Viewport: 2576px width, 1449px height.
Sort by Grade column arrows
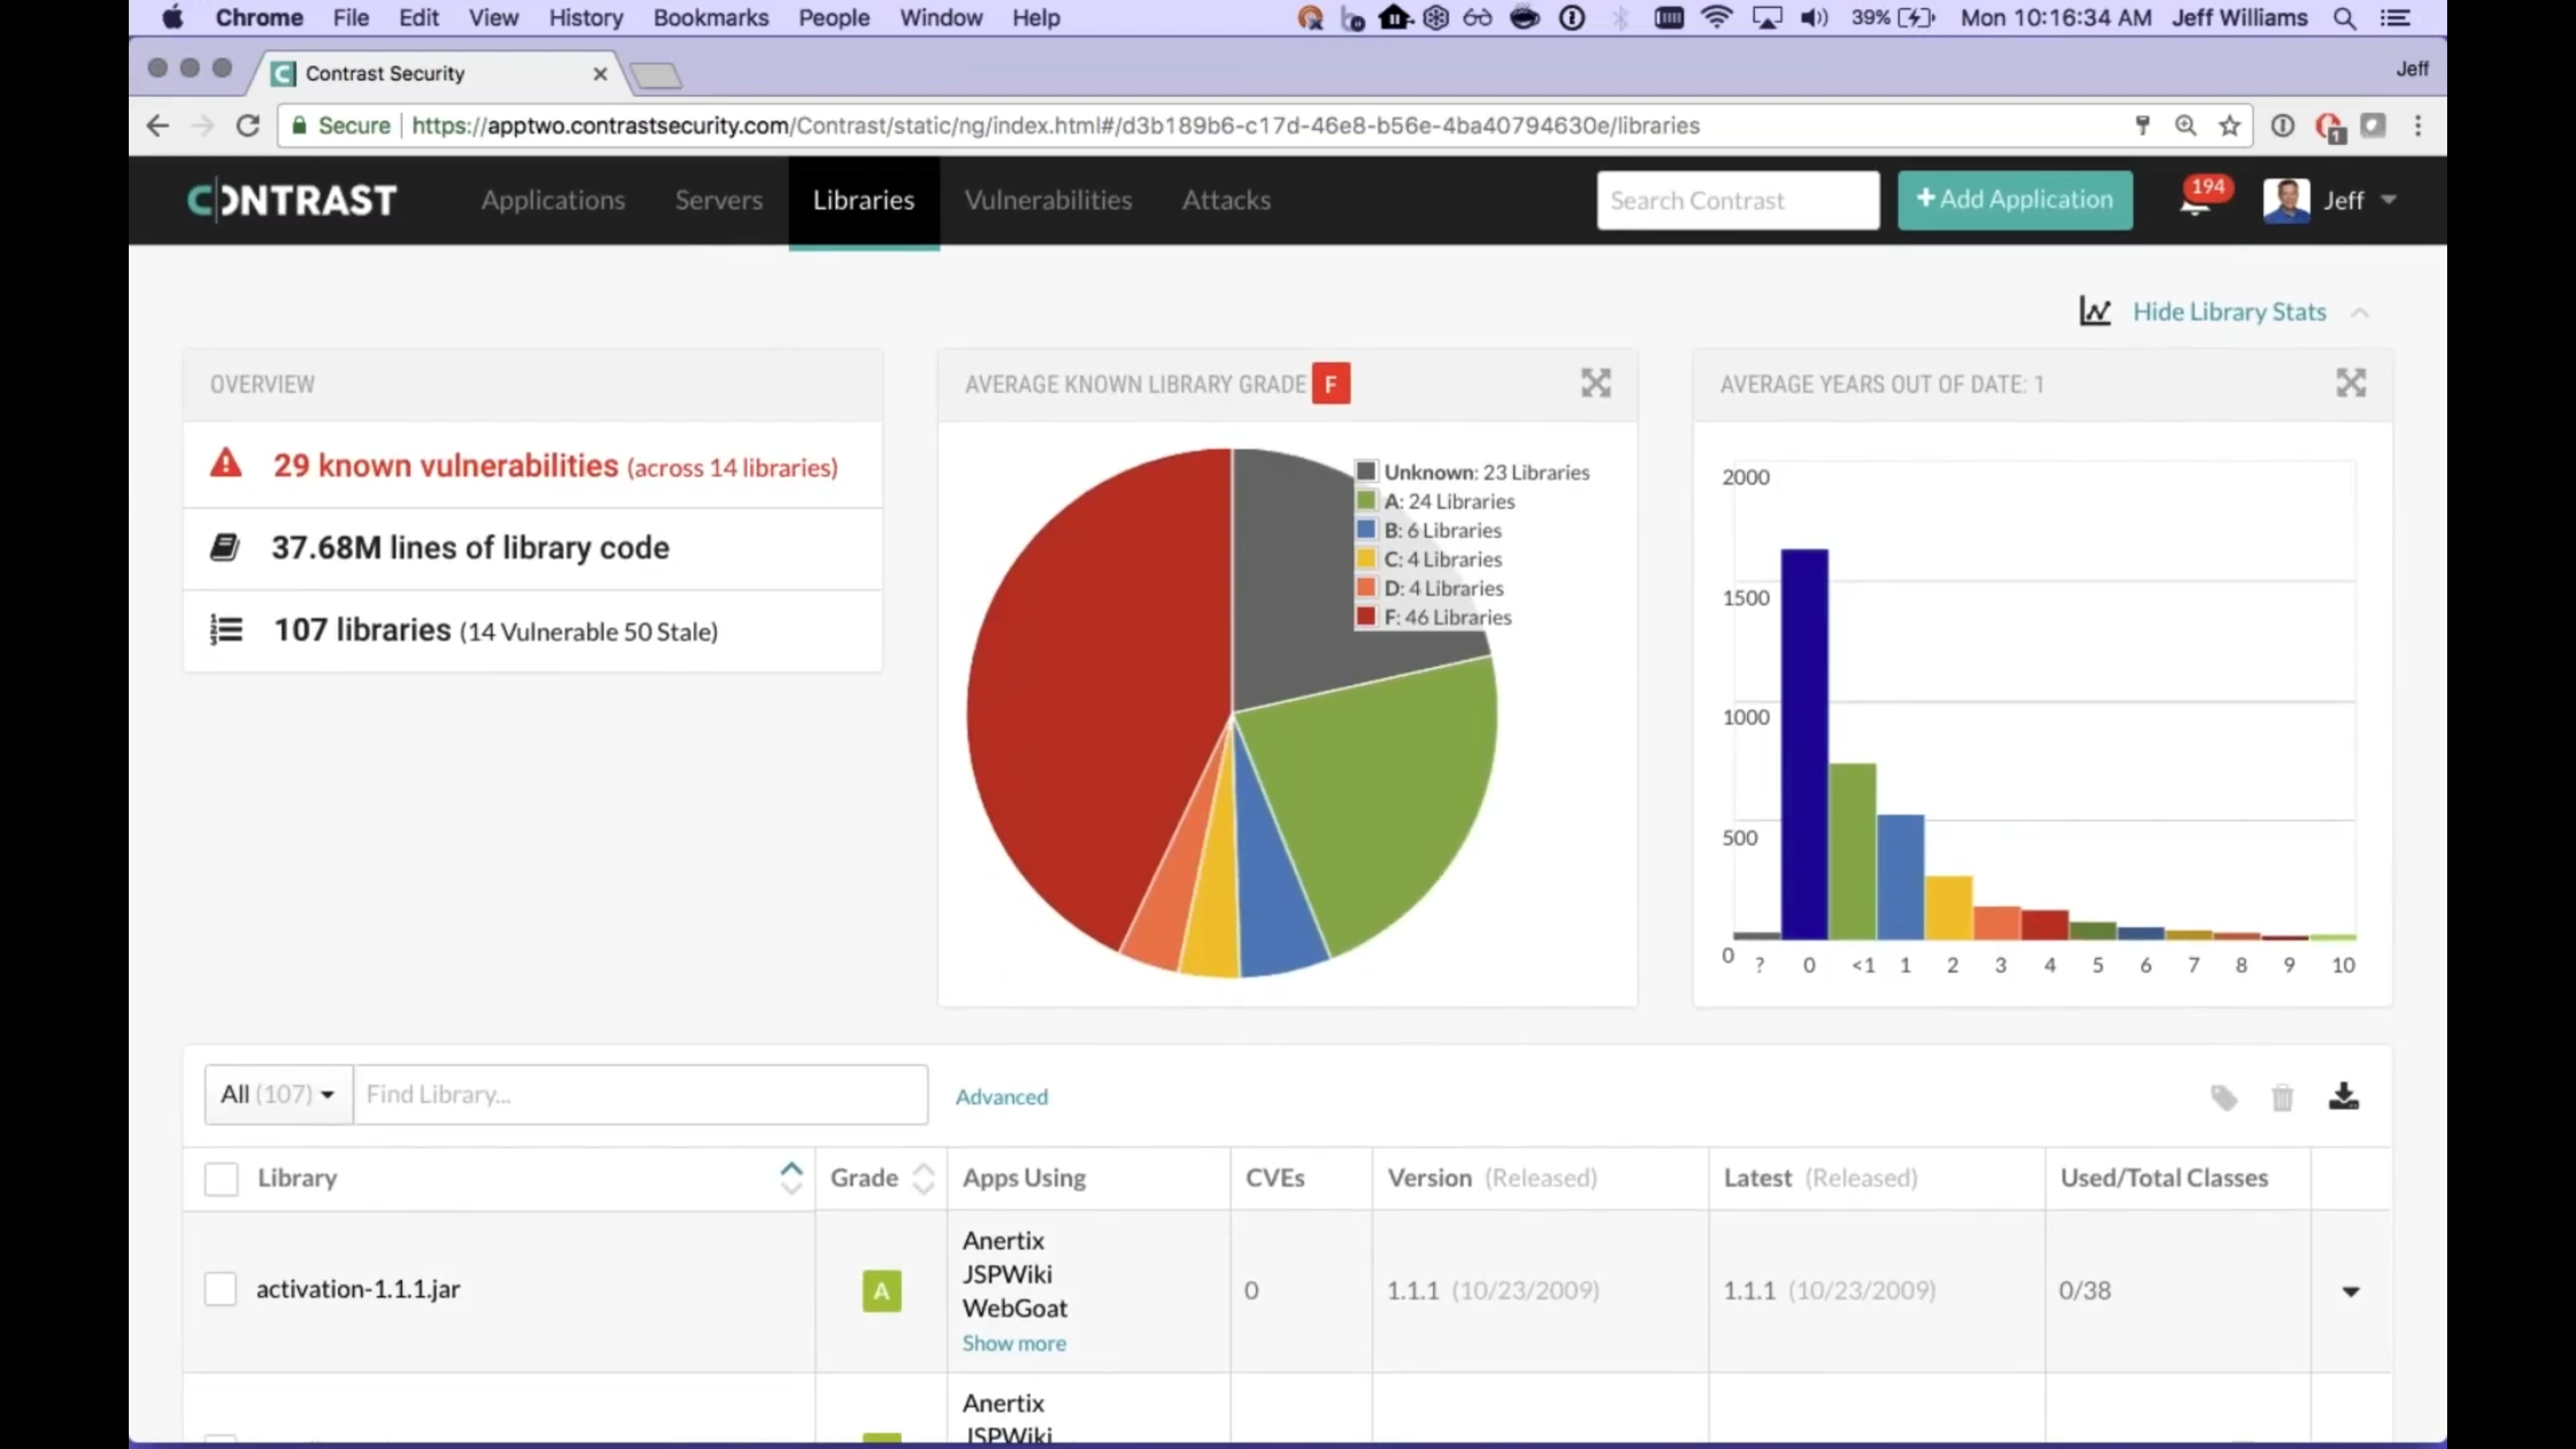click(924, 1178)
